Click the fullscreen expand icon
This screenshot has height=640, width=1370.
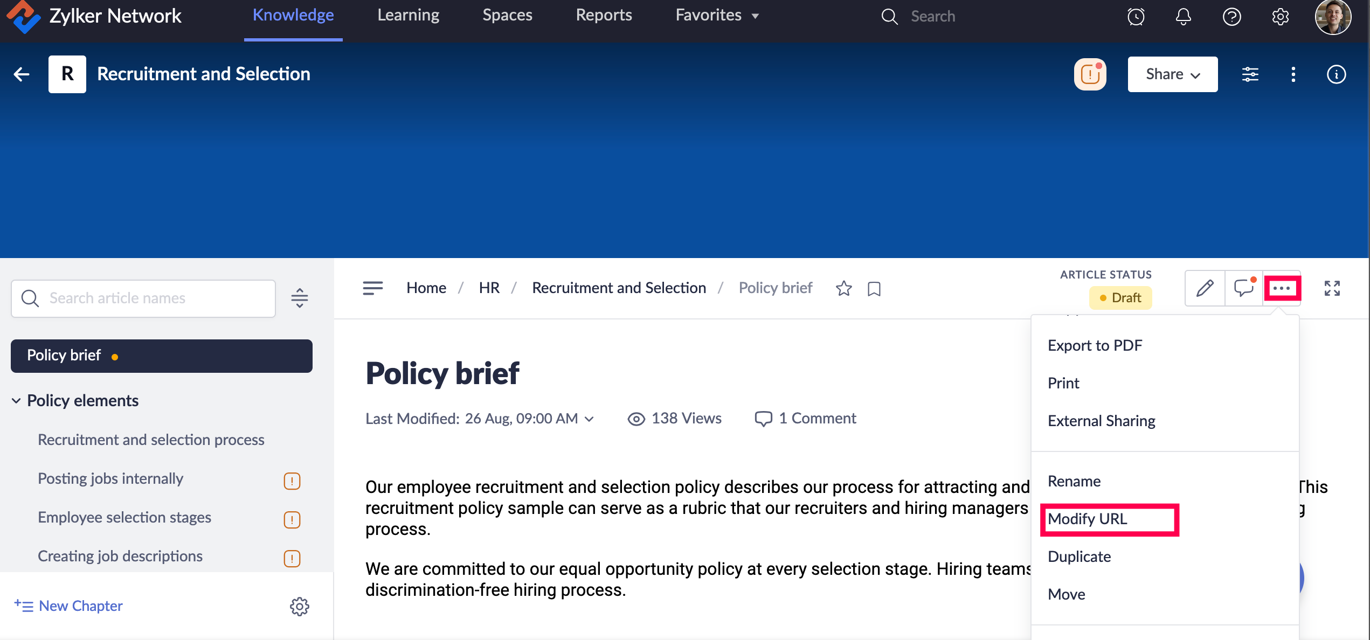[x=1332, y=288]
